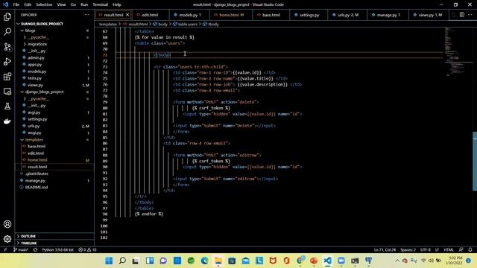Open the Manage gear menu
The image size is (477, 268).
click(x=7, y=239)
